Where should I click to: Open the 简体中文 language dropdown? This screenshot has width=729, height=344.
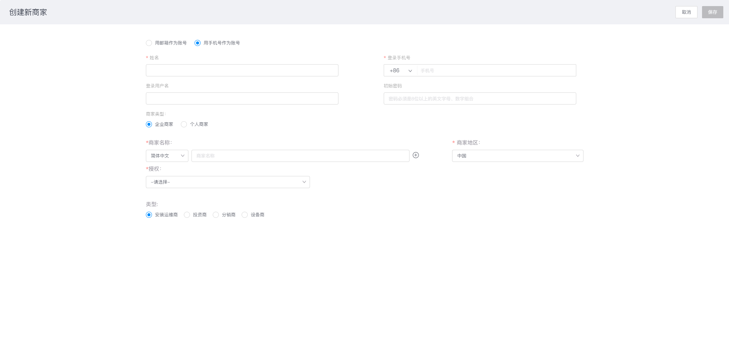[x=167, y=156]
